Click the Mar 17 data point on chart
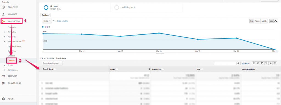Screen dimensions: 281x105 point(198,39)
